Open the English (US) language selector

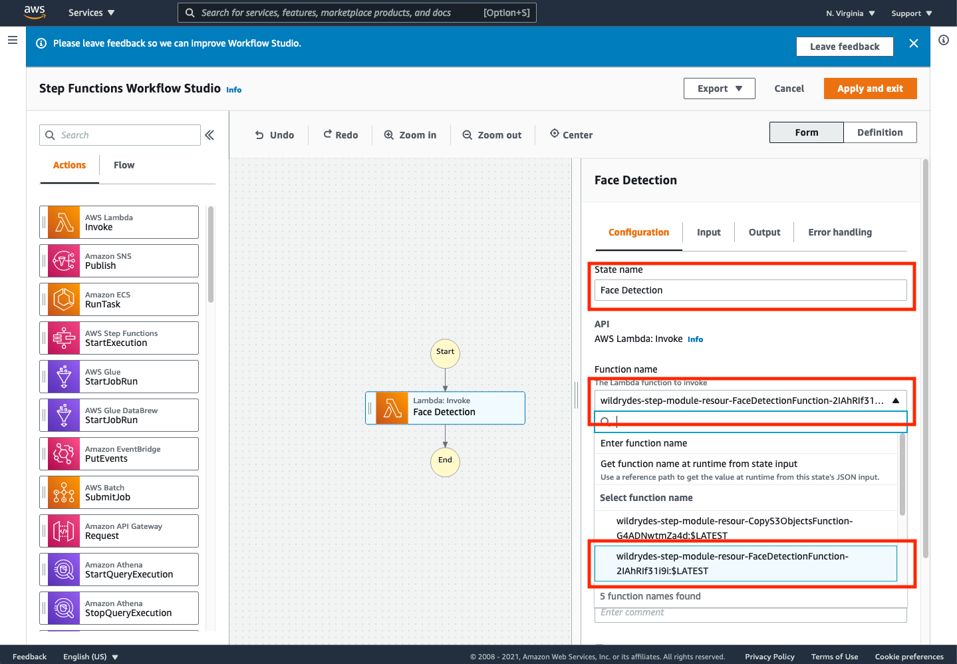(90, 657)
